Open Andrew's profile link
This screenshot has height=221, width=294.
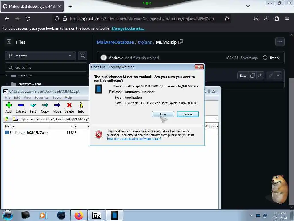(x=116, y=58)
